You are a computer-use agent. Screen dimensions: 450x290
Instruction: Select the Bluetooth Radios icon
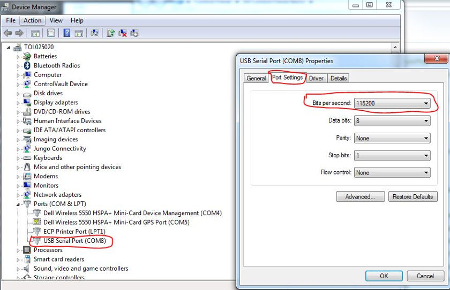point(27,66)
